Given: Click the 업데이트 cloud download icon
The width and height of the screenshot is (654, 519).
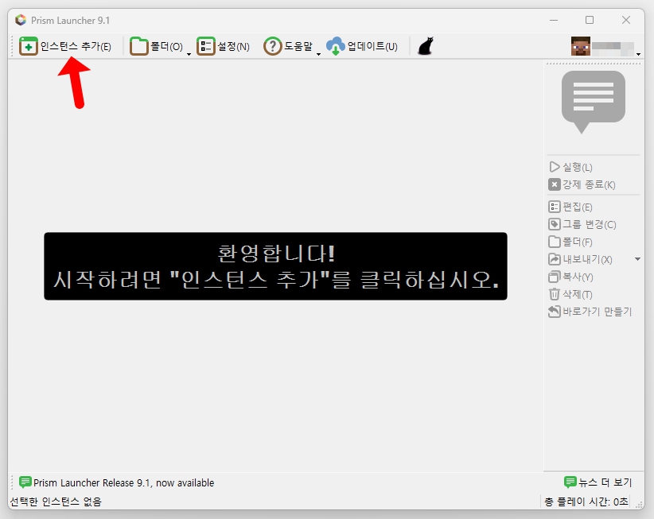Looking at the screenshot, I should coord(336,47).
